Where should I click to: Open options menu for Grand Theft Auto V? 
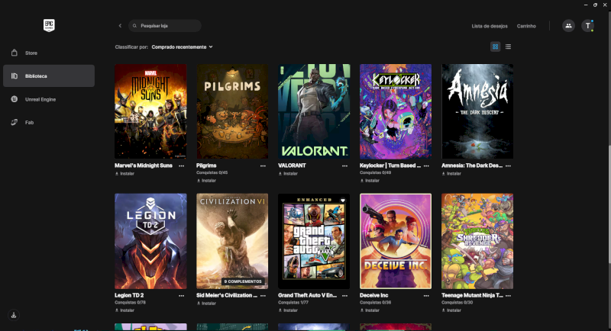344,296
